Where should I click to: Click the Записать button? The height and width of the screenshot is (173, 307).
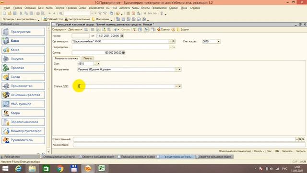pyautogui.click(x=287, y=151)
